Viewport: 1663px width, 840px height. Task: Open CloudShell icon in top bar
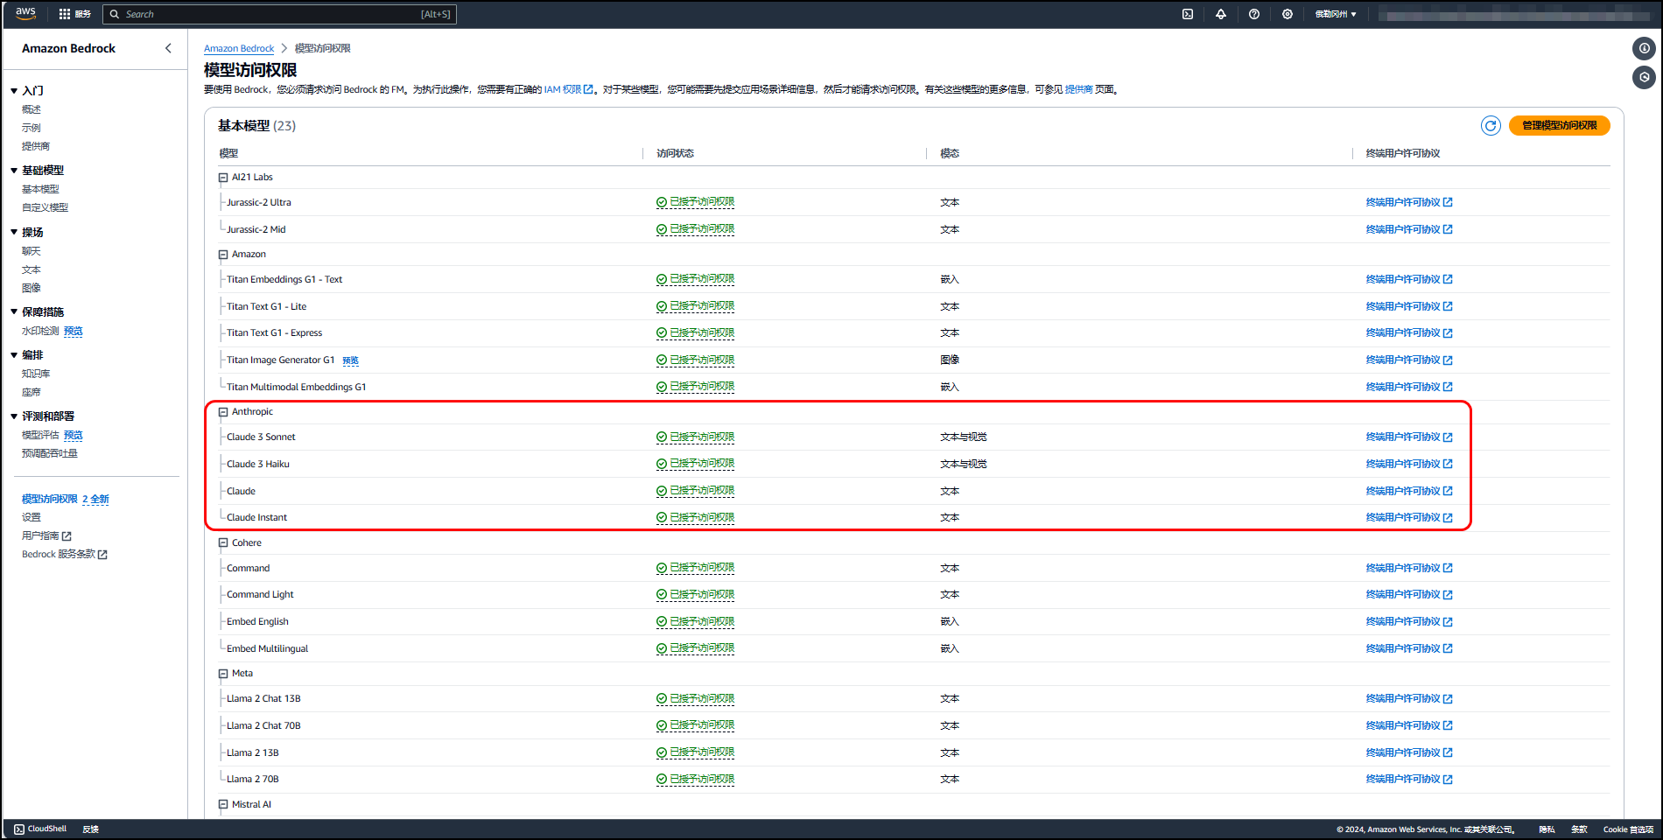pos(1188,14)
